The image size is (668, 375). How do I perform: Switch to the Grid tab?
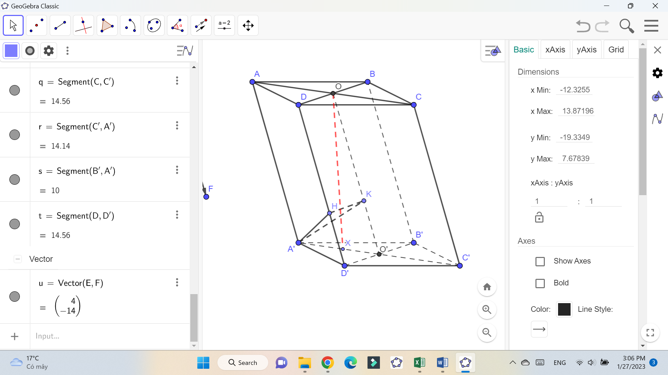tap(616, 50)
